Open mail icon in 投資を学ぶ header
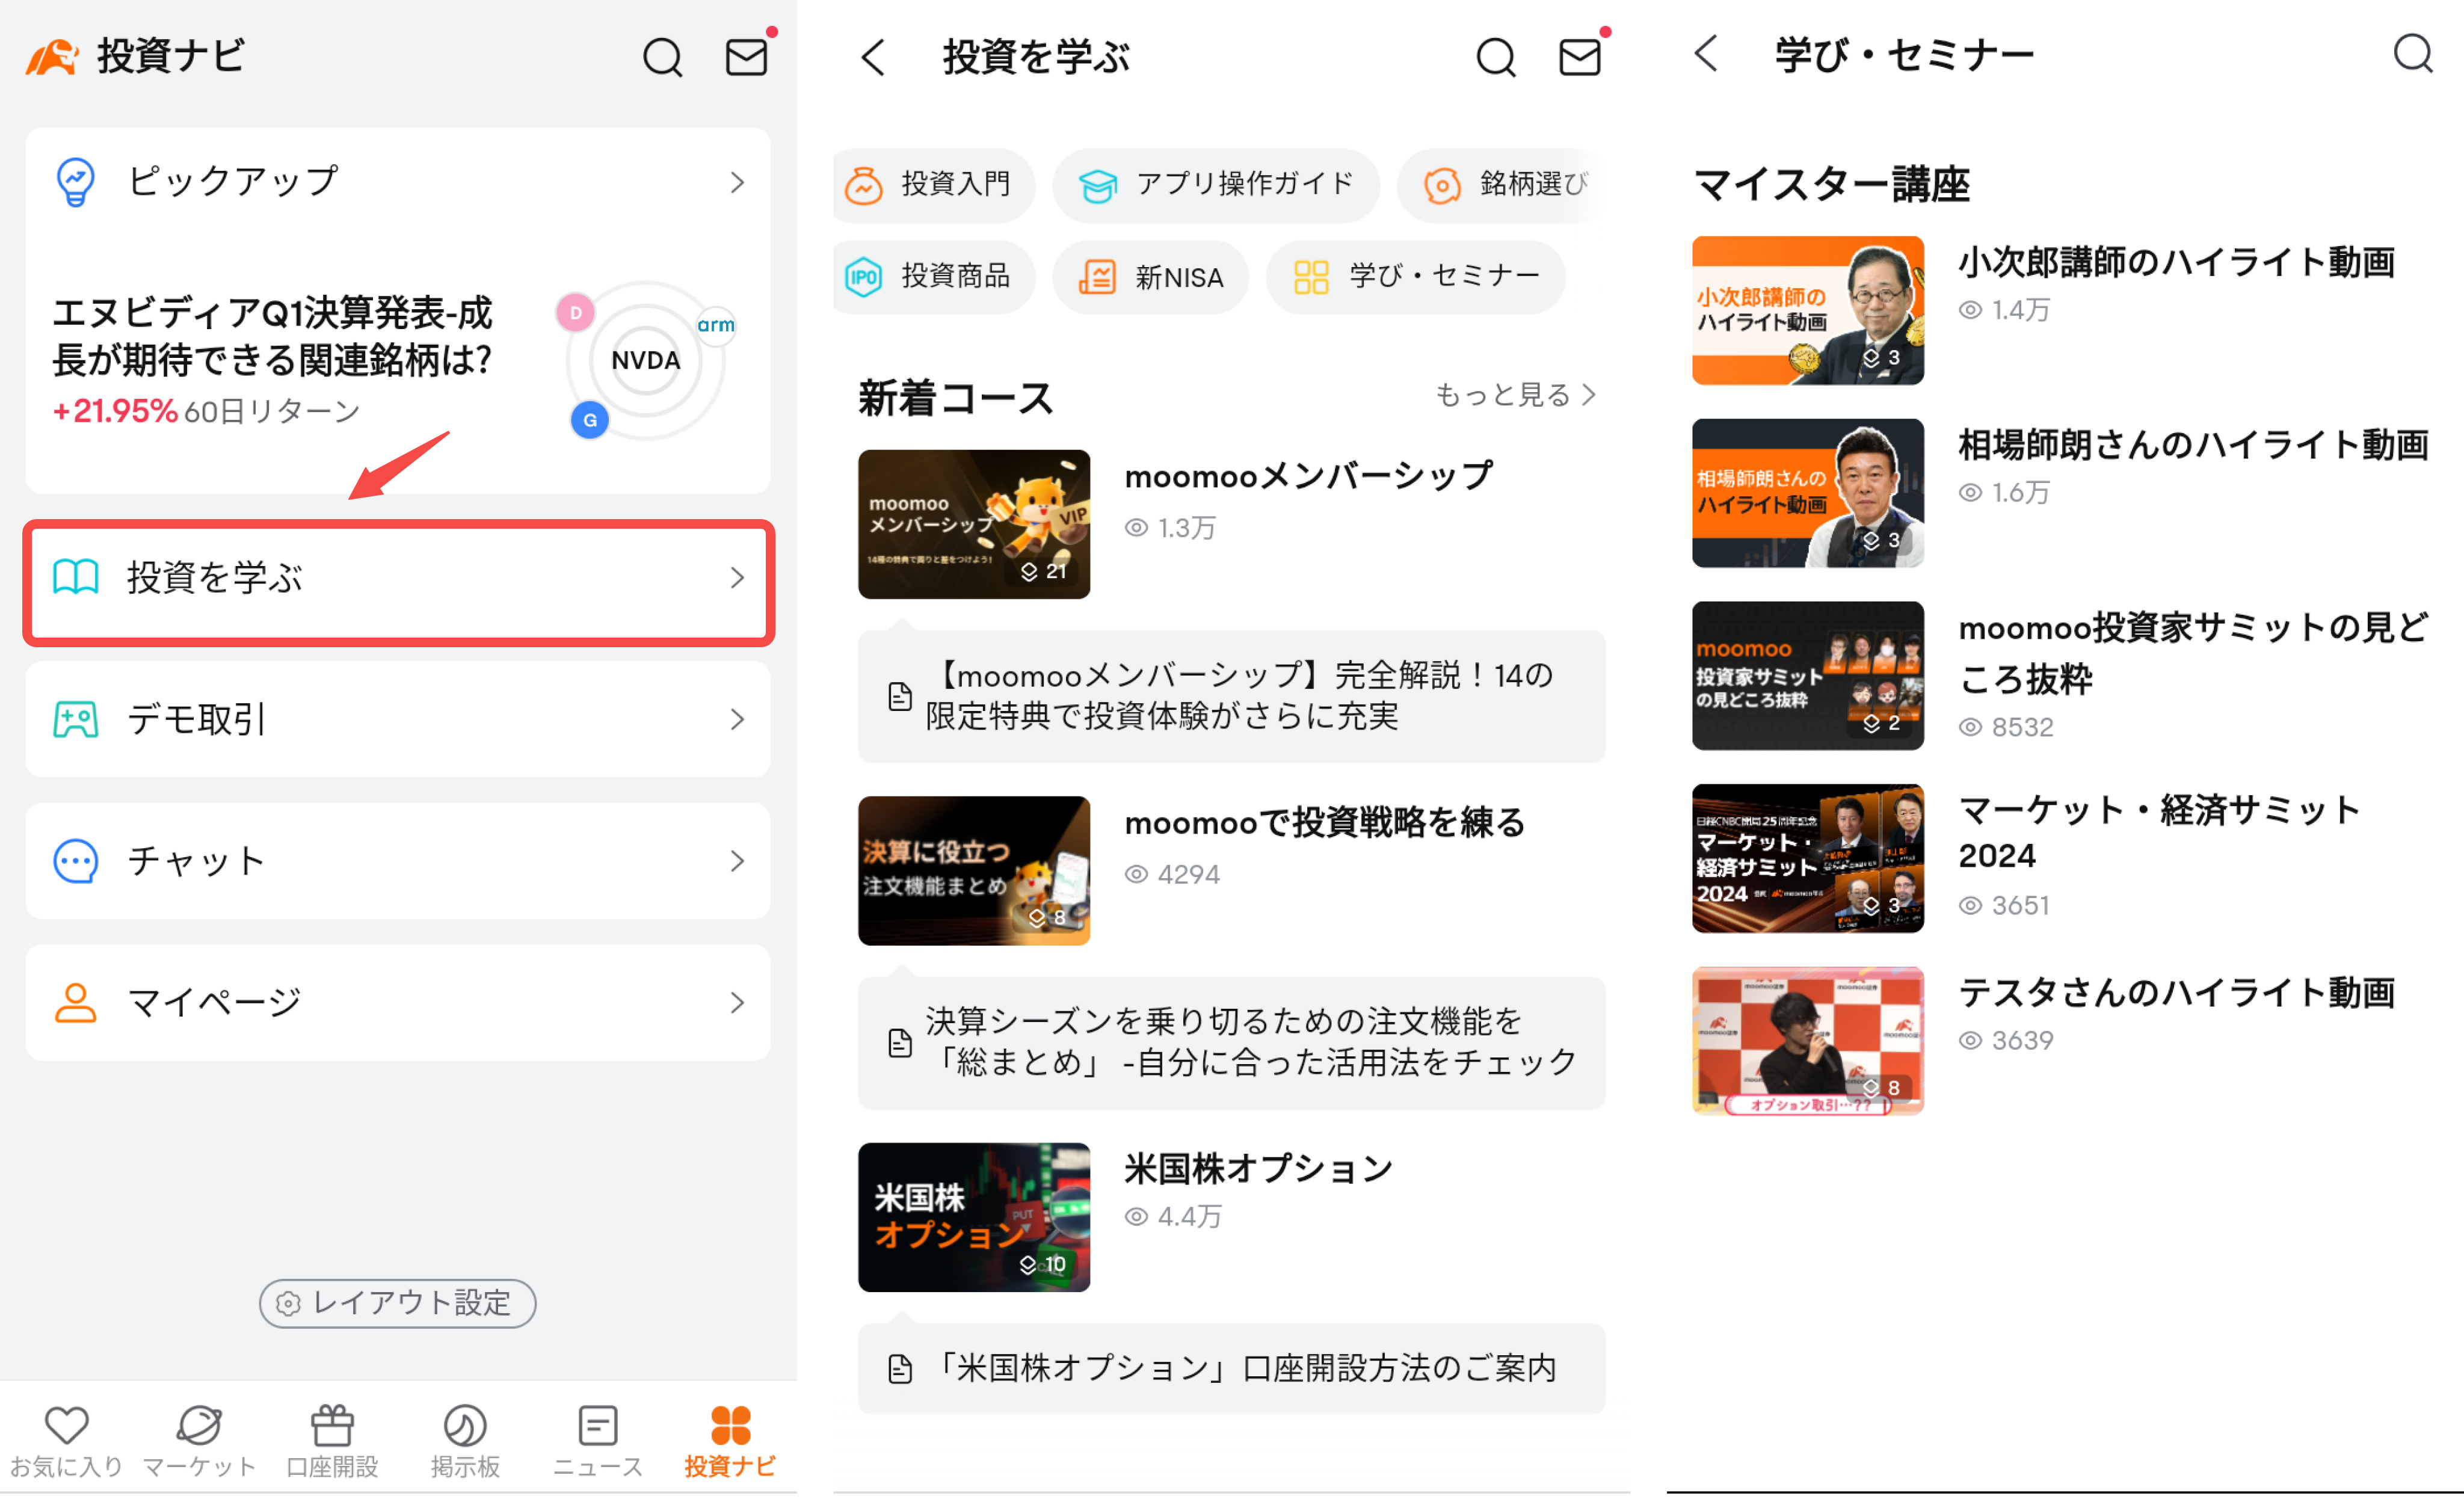This screenshot has width=2464, height=1505. coord(1580,57)
